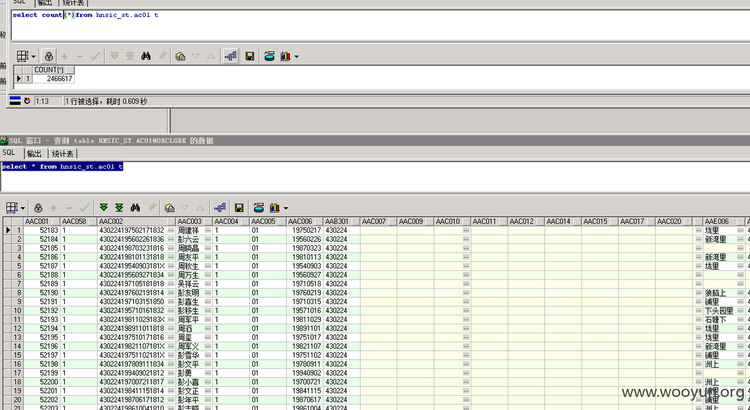The image size is (750, 410).
Task: Open ellipsis editor in row 1 AAC010 cell
Action: [466, 231]
